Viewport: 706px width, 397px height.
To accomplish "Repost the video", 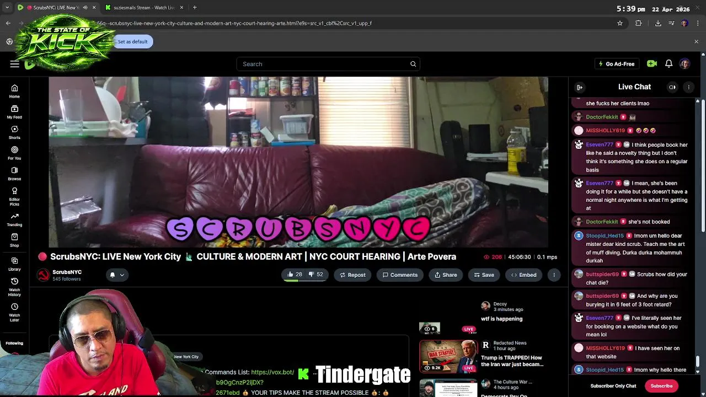I will [352, 275].
